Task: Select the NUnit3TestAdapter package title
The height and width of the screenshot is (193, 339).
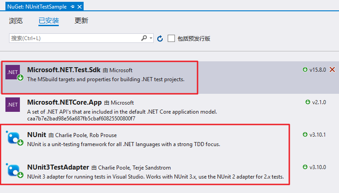Action: click(58, 167)
